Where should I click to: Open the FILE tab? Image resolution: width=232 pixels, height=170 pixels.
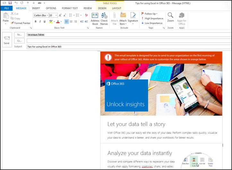point(6,8)
